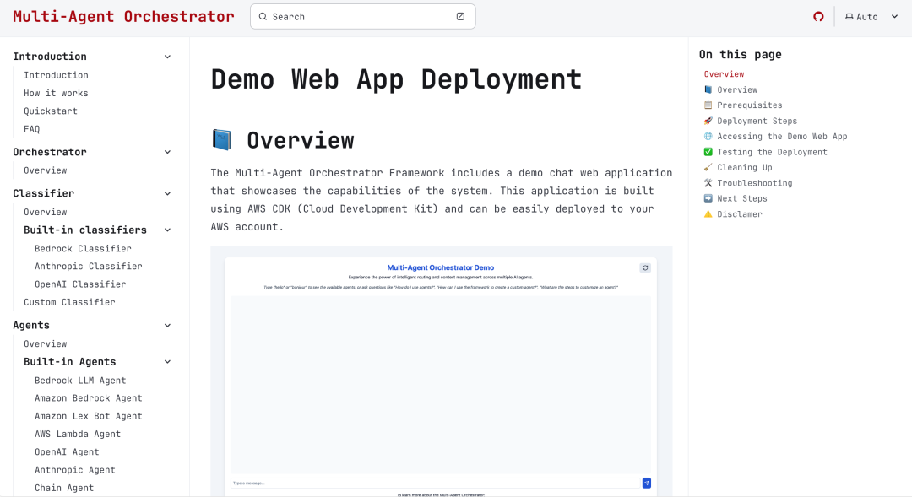912x497 pixels.
Task: Navigate to the Quickstart page
Action: click(51, 111)
